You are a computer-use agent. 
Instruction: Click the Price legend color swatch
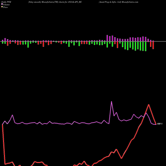2,7
